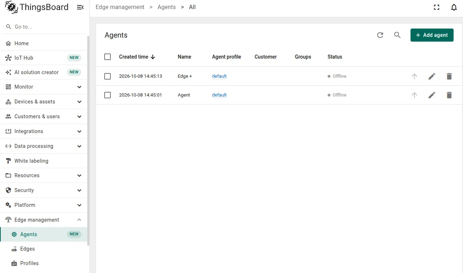This screenshot has height=273, width=463.
Task: Click Offline status of Edge + row
Action: [x=337, y=76]
